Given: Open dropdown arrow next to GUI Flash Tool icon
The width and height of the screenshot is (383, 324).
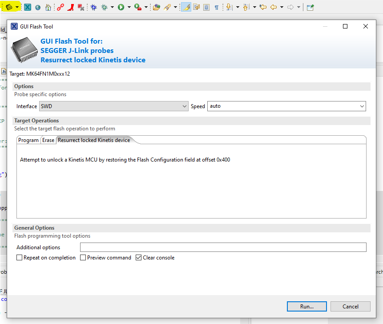Looking at the screenshot, I should (x=17, y=7).
